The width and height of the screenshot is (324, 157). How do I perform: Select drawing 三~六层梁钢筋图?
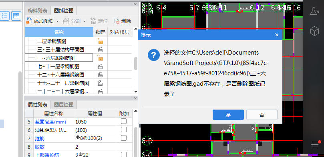click(x=56, y=58)
